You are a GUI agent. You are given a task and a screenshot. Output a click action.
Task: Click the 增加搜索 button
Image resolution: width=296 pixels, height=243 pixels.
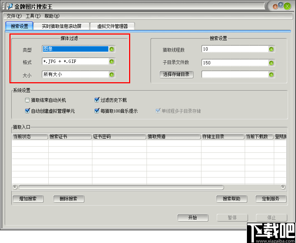click(x=28, y=199)
